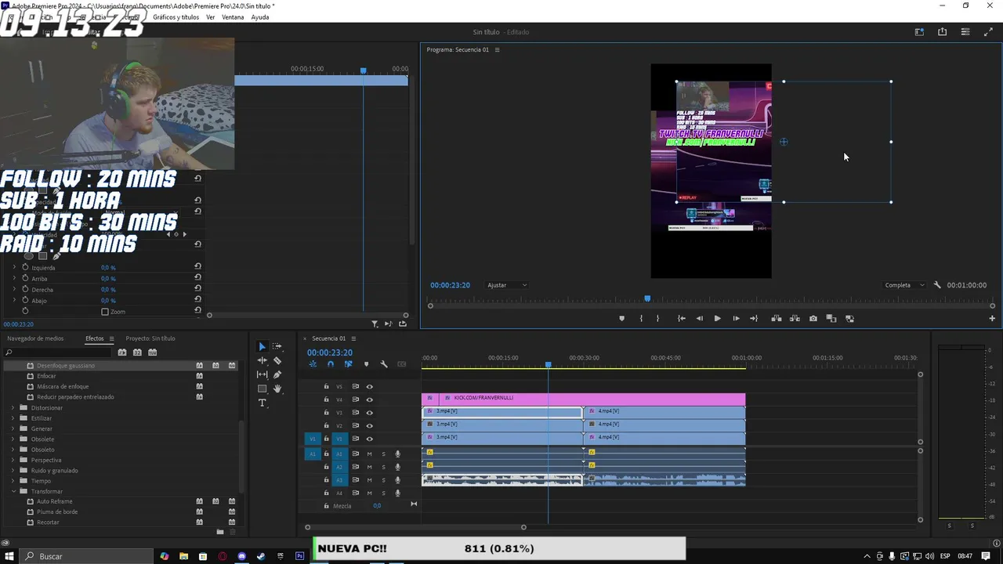The image size is (1003, 564).
Task: Expand the Ruido y granulado folder
Action: (x=13, y=471)
